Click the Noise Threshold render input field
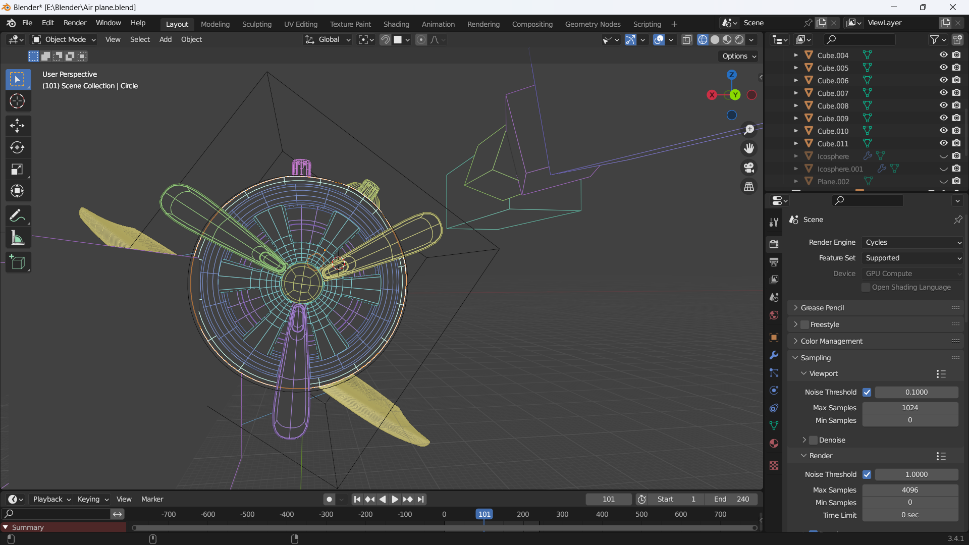The image size is (969, 545). pos(917,474)
